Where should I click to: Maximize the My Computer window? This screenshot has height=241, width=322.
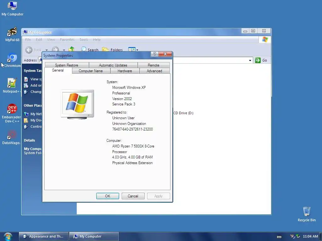[x=253, y=31]
